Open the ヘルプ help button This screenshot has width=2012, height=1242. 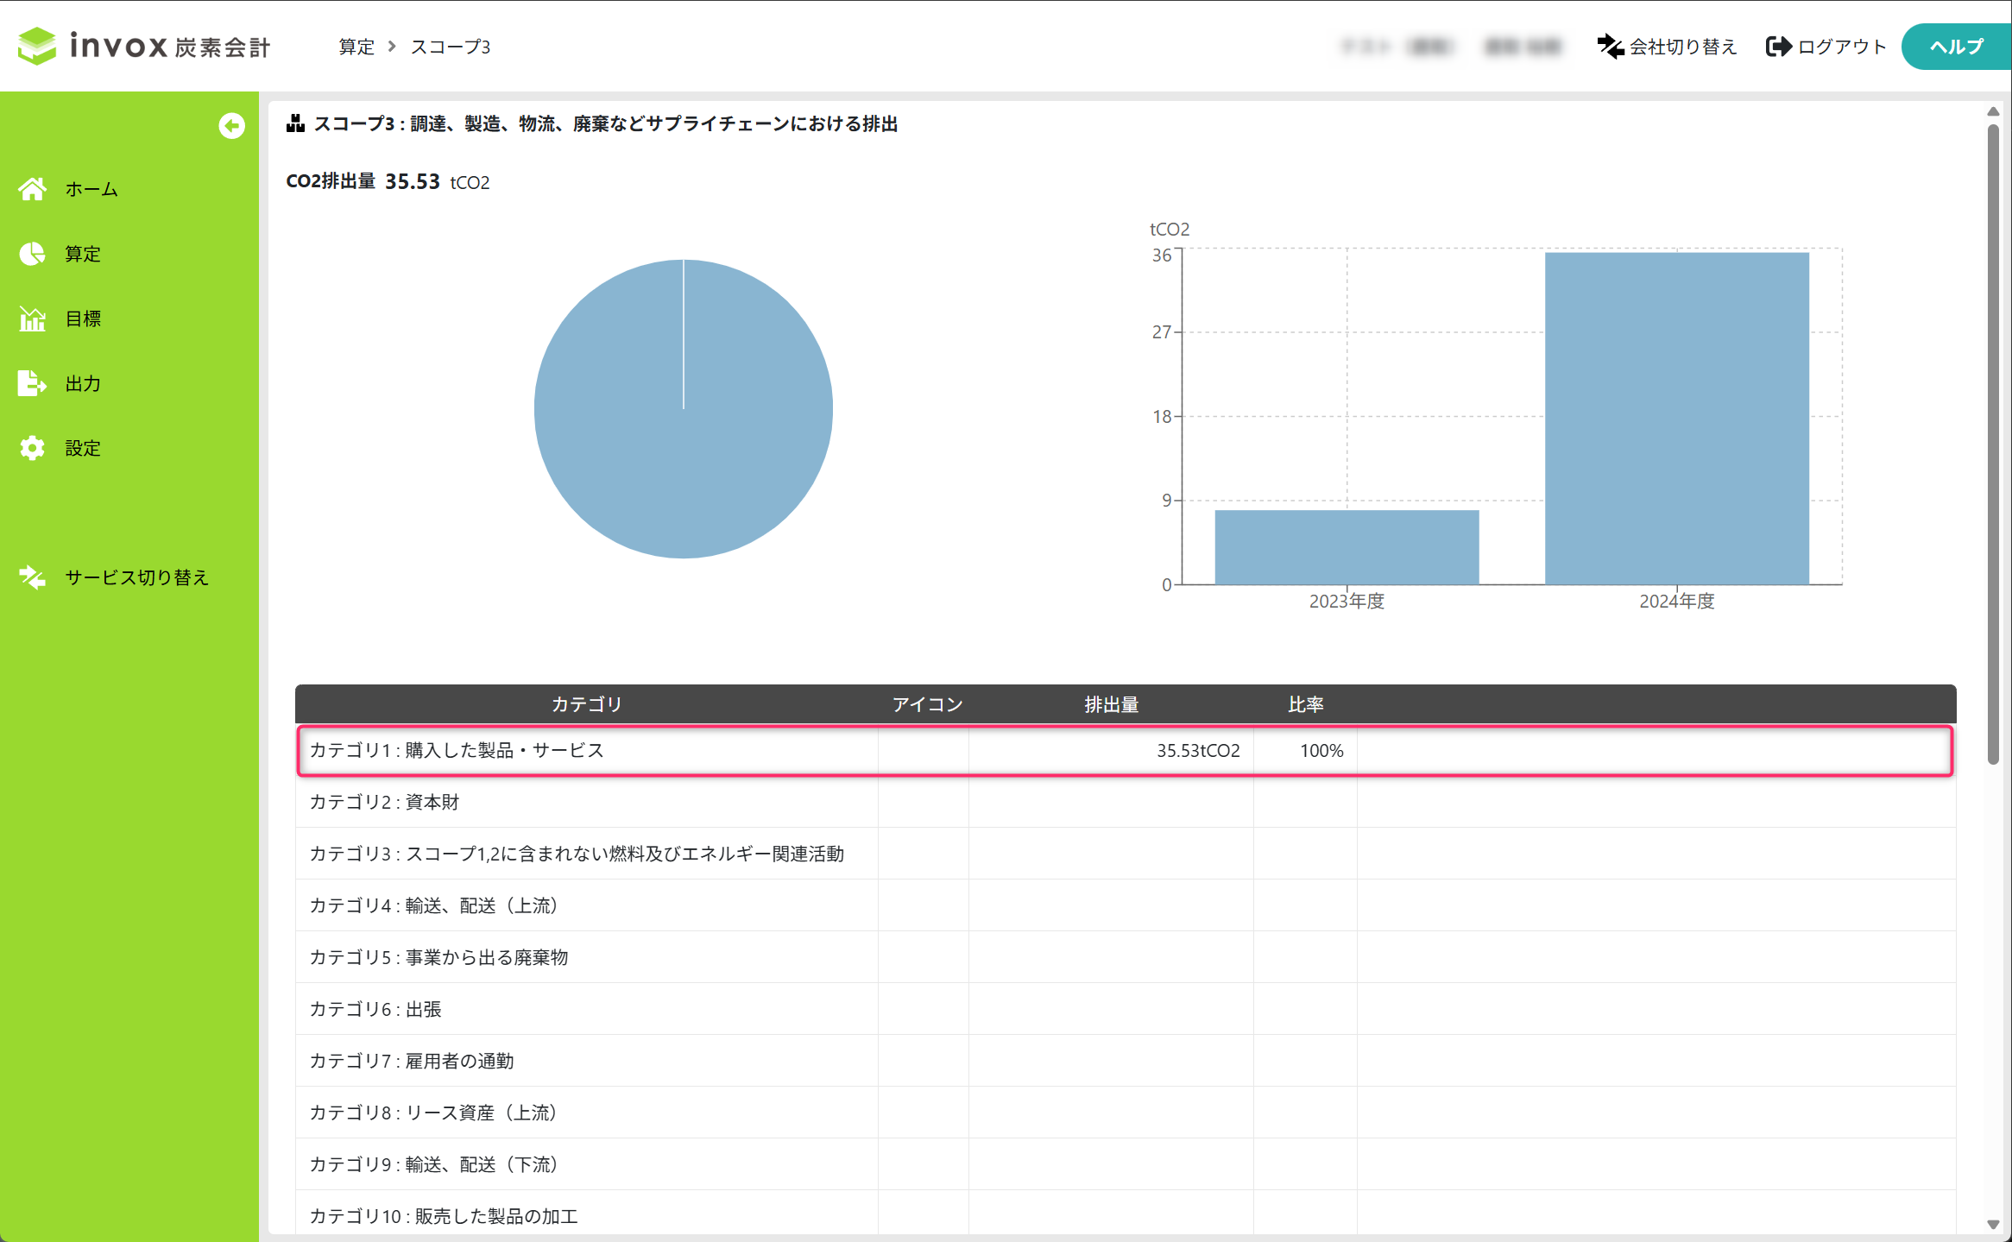click(1955, 47)
